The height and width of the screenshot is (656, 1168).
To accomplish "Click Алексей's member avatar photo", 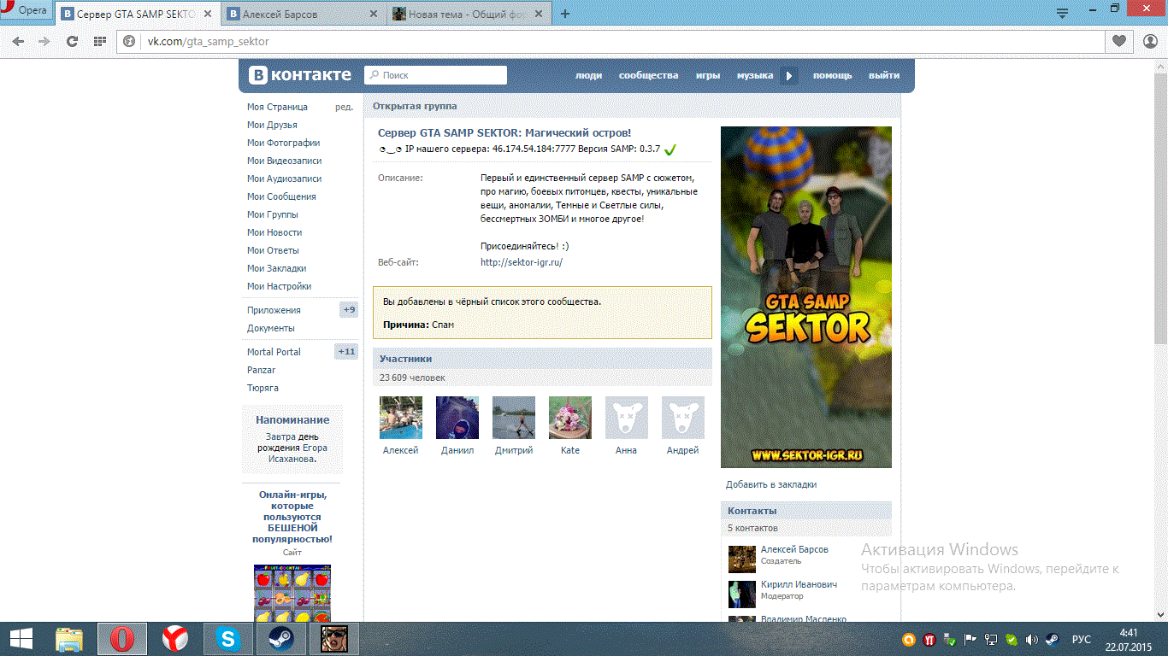I will pyautogui.click(x=401, y=418).
